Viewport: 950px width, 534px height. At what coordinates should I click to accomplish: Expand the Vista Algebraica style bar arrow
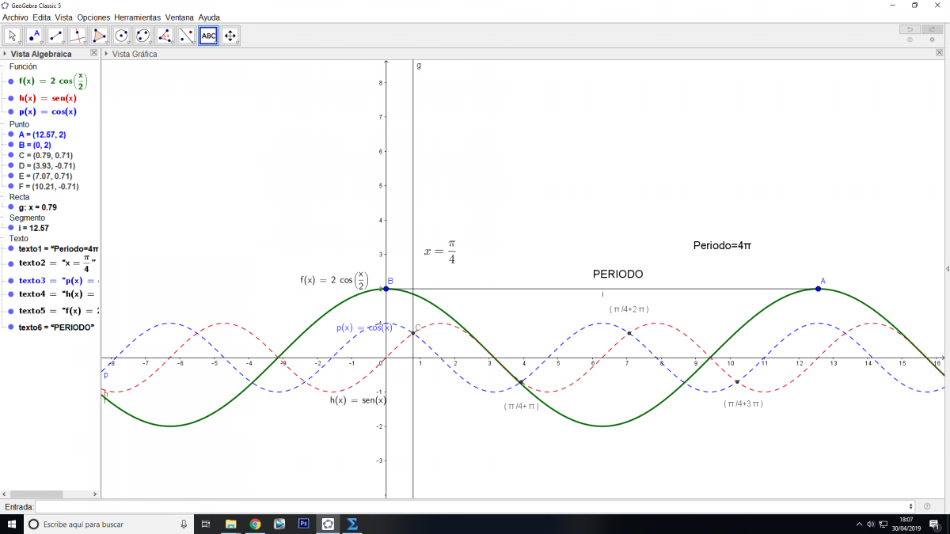tap(5, 54)
